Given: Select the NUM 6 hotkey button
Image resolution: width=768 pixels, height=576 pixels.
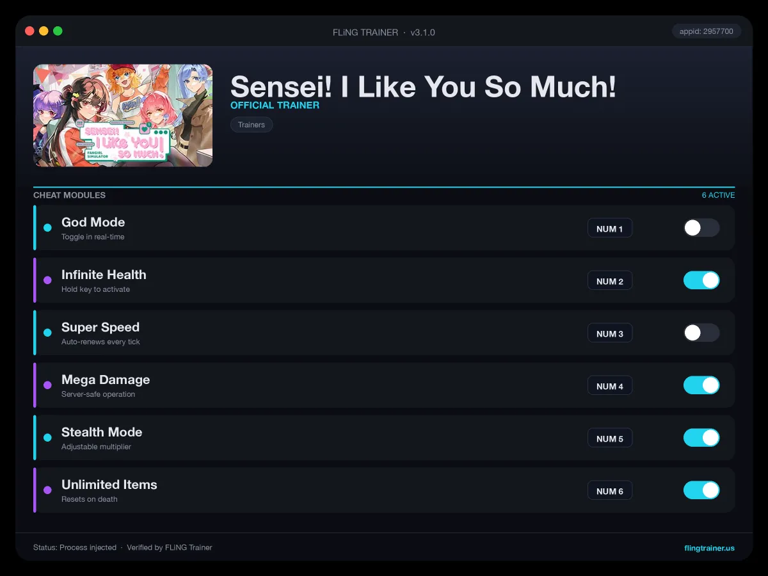Looking at the screenshot, I should (x=610, y=491).
